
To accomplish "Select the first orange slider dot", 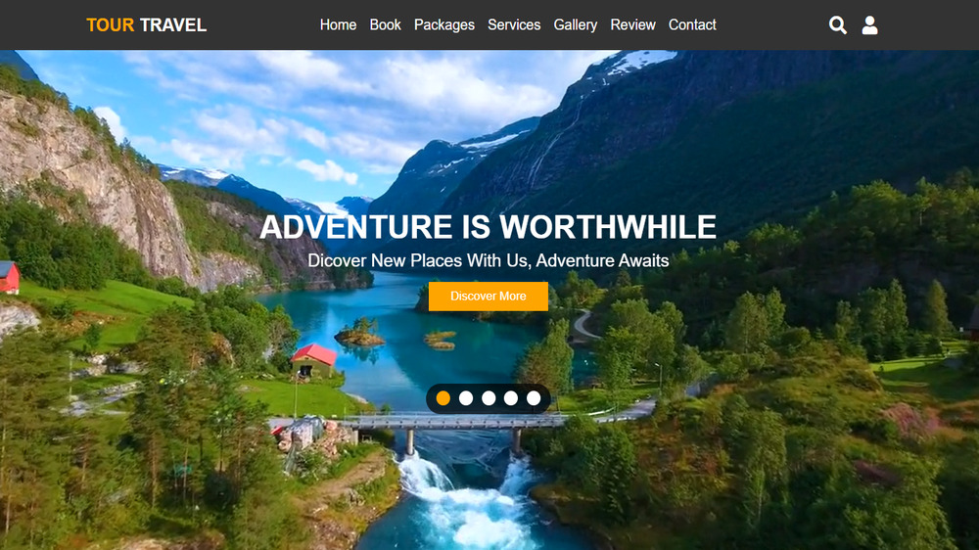I will (443, 398).
